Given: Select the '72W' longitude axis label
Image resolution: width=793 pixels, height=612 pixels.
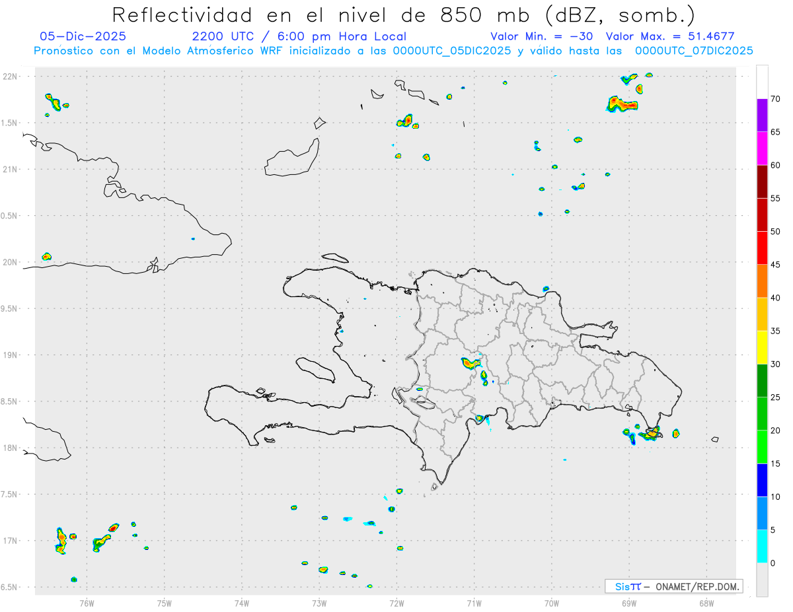Looking at the screenshot, I should click(x=397, y=602).
